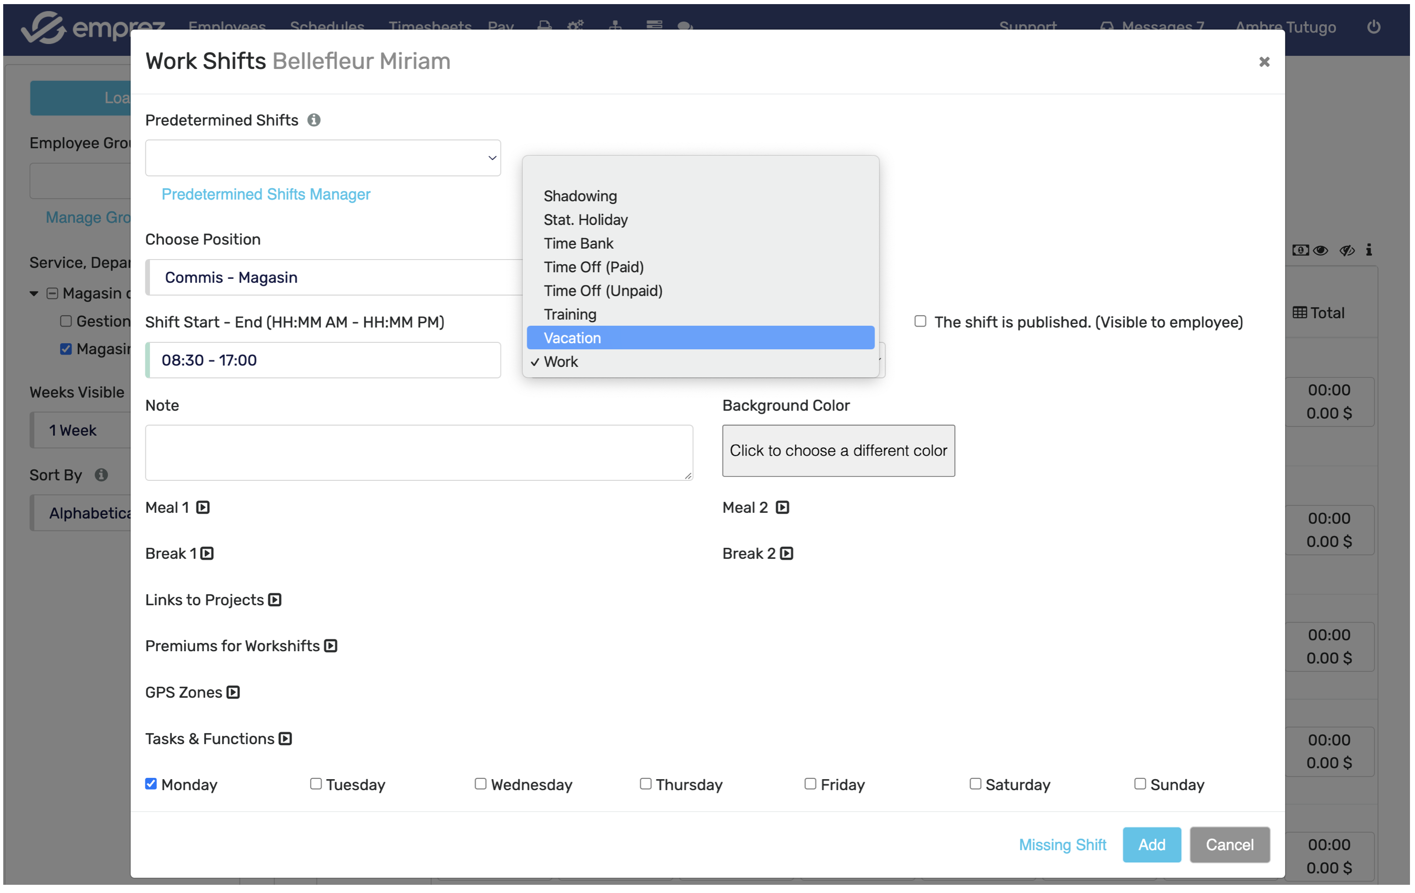Open the Predetermined Shifts Manager link
Image resolution: width=1415 pixels, height=893 pixels.
point(266,194)
